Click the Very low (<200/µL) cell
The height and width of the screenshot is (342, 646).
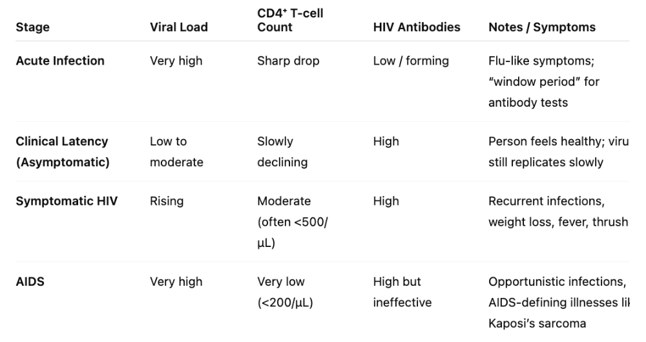click(285, 292)
